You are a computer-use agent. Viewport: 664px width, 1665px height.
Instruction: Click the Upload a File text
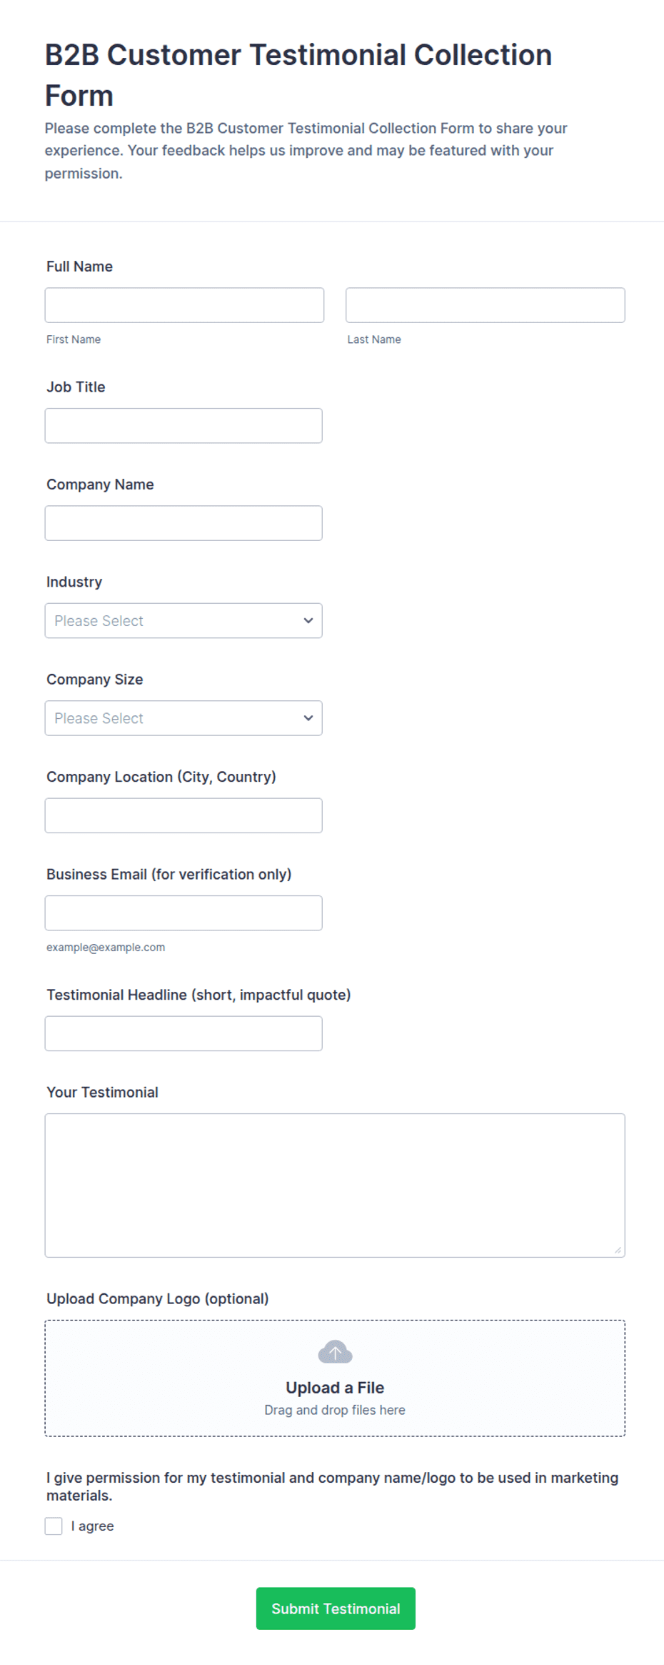point(335,1388)
